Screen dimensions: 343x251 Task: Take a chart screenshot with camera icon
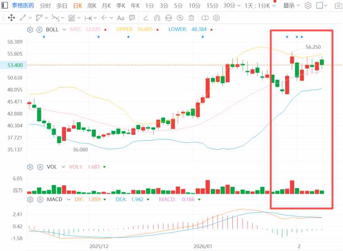(x=338, y=6)
